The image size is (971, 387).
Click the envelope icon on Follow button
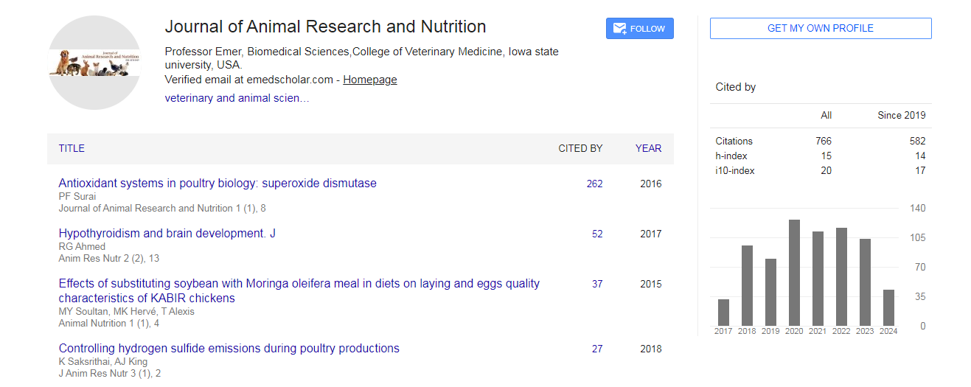[x=619, y=29]
